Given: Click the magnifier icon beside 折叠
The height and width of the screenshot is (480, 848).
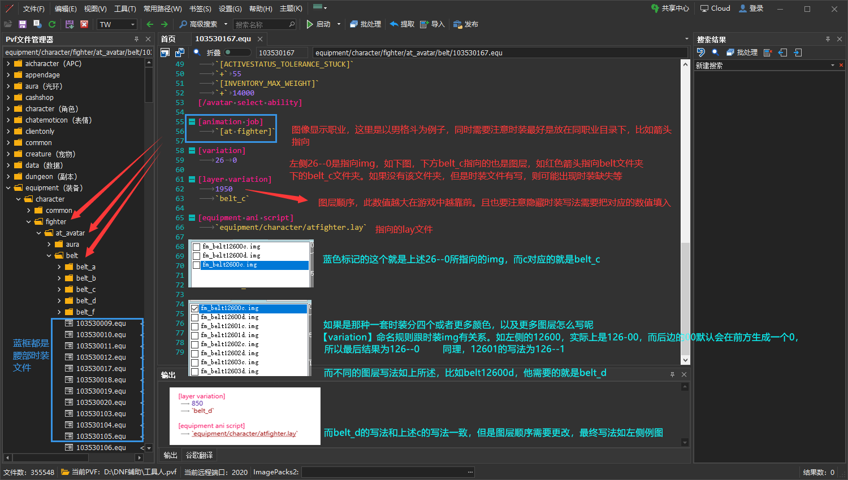Looking at the screenshot, I should (x=197, y=53).
